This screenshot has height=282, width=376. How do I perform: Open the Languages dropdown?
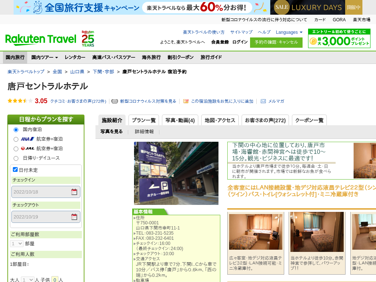289,32
